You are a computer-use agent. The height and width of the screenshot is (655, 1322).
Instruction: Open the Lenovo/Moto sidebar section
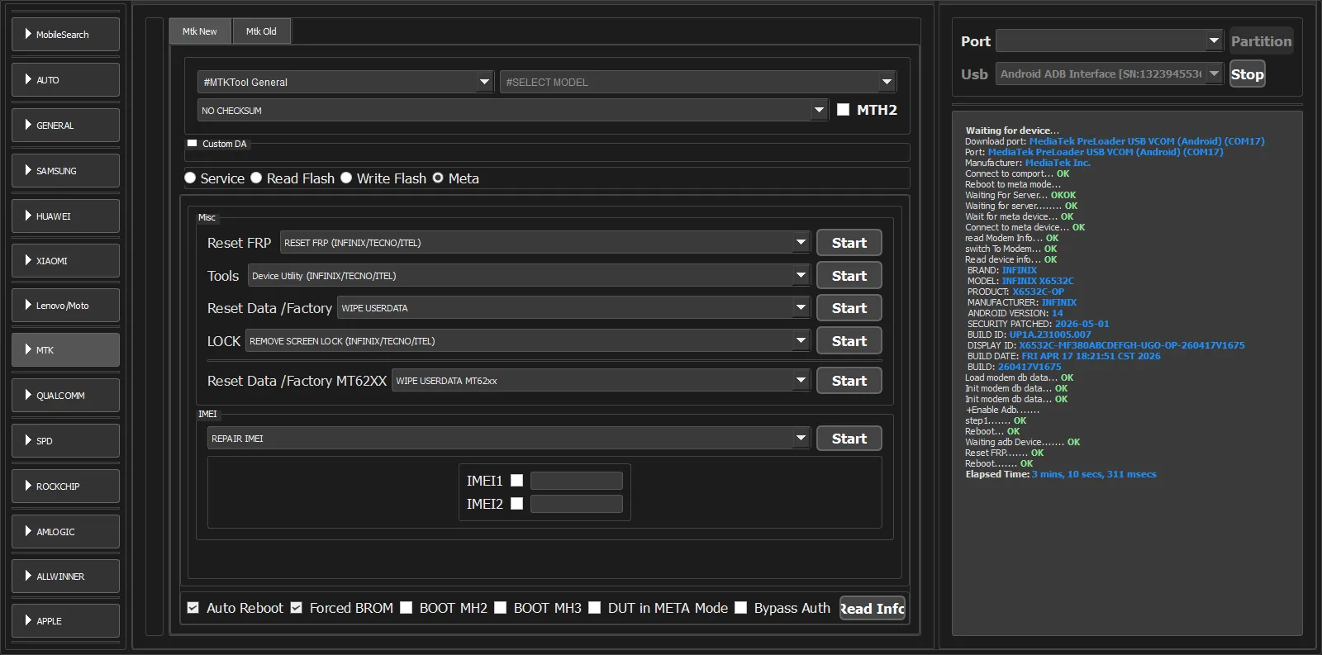[65, 306]
